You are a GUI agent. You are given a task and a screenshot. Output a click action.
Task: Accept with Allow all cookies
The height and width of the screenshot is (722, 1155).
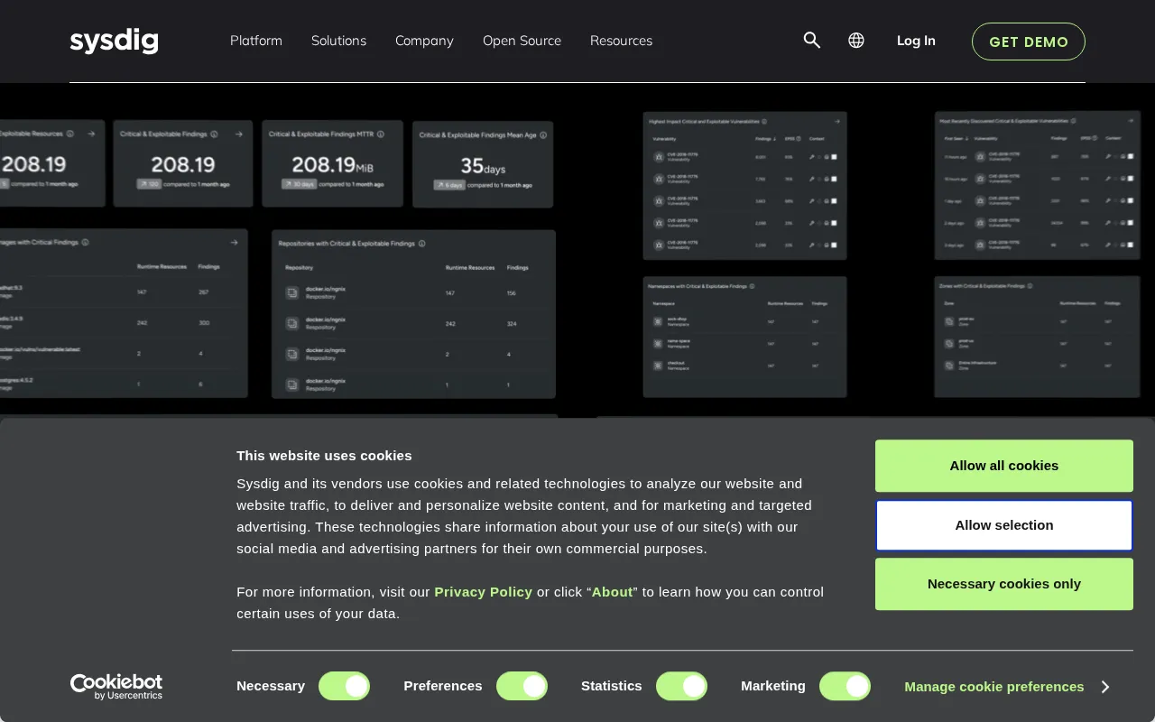pos(1004,466)
